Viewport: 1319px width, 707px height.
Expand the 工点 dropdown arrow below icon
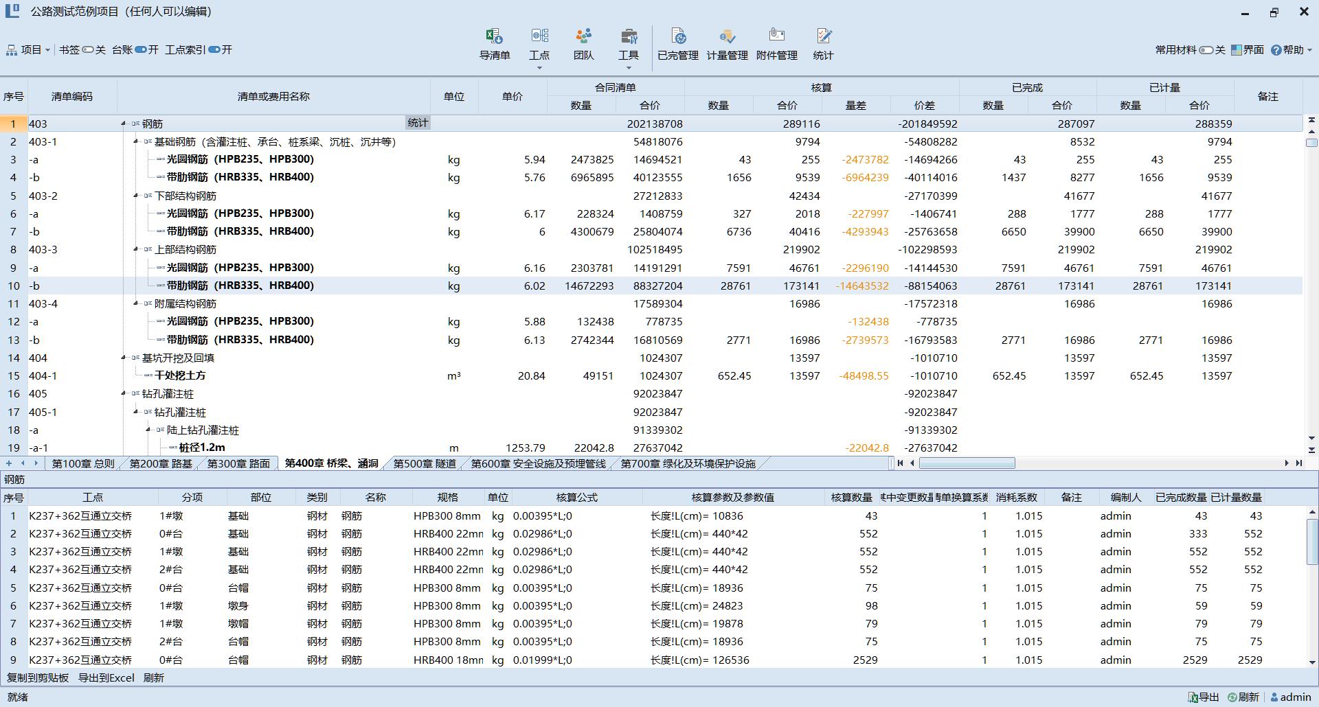click(539, 68)
